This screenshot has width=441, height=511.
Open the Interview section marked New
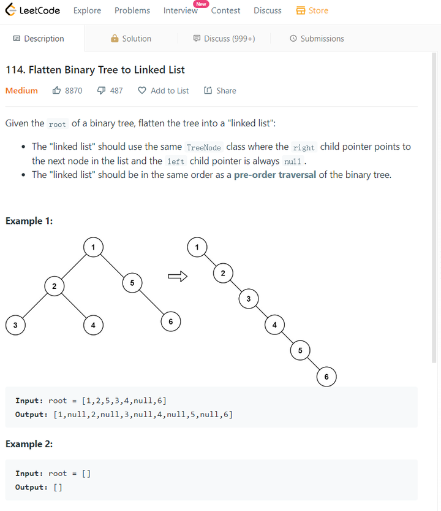click(181, 10)
